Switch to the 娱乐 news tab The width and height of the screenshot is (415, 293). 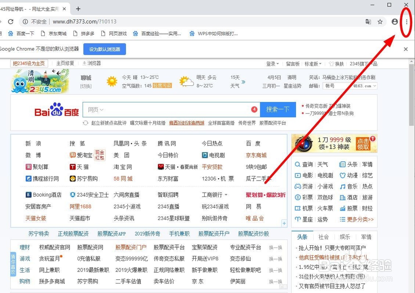click(345, 237)
